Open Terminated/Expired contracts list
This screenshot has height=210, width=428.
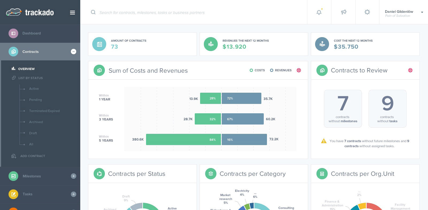coord(44,111)
